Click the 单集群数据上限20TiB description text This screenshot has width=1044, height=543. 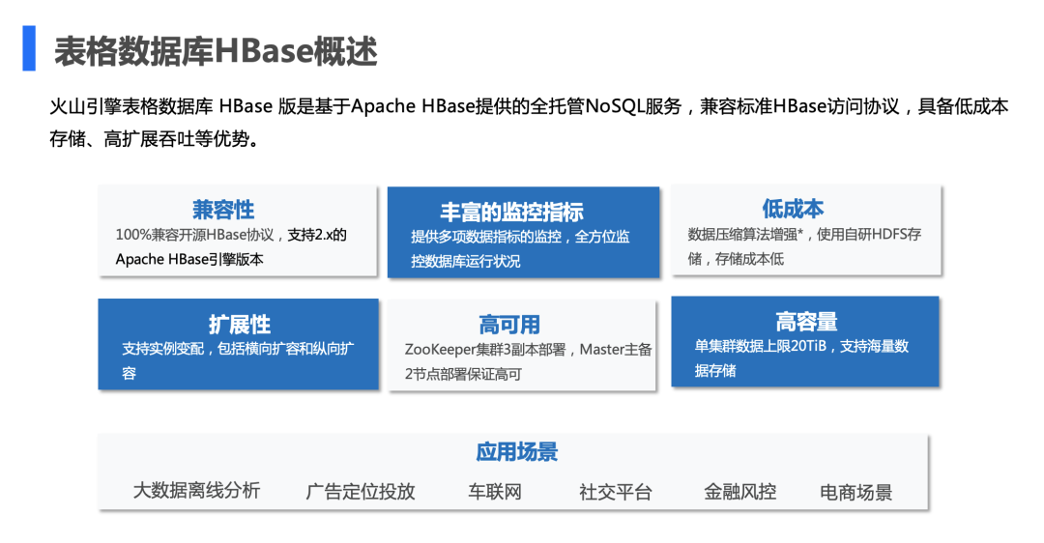[761, 346]
